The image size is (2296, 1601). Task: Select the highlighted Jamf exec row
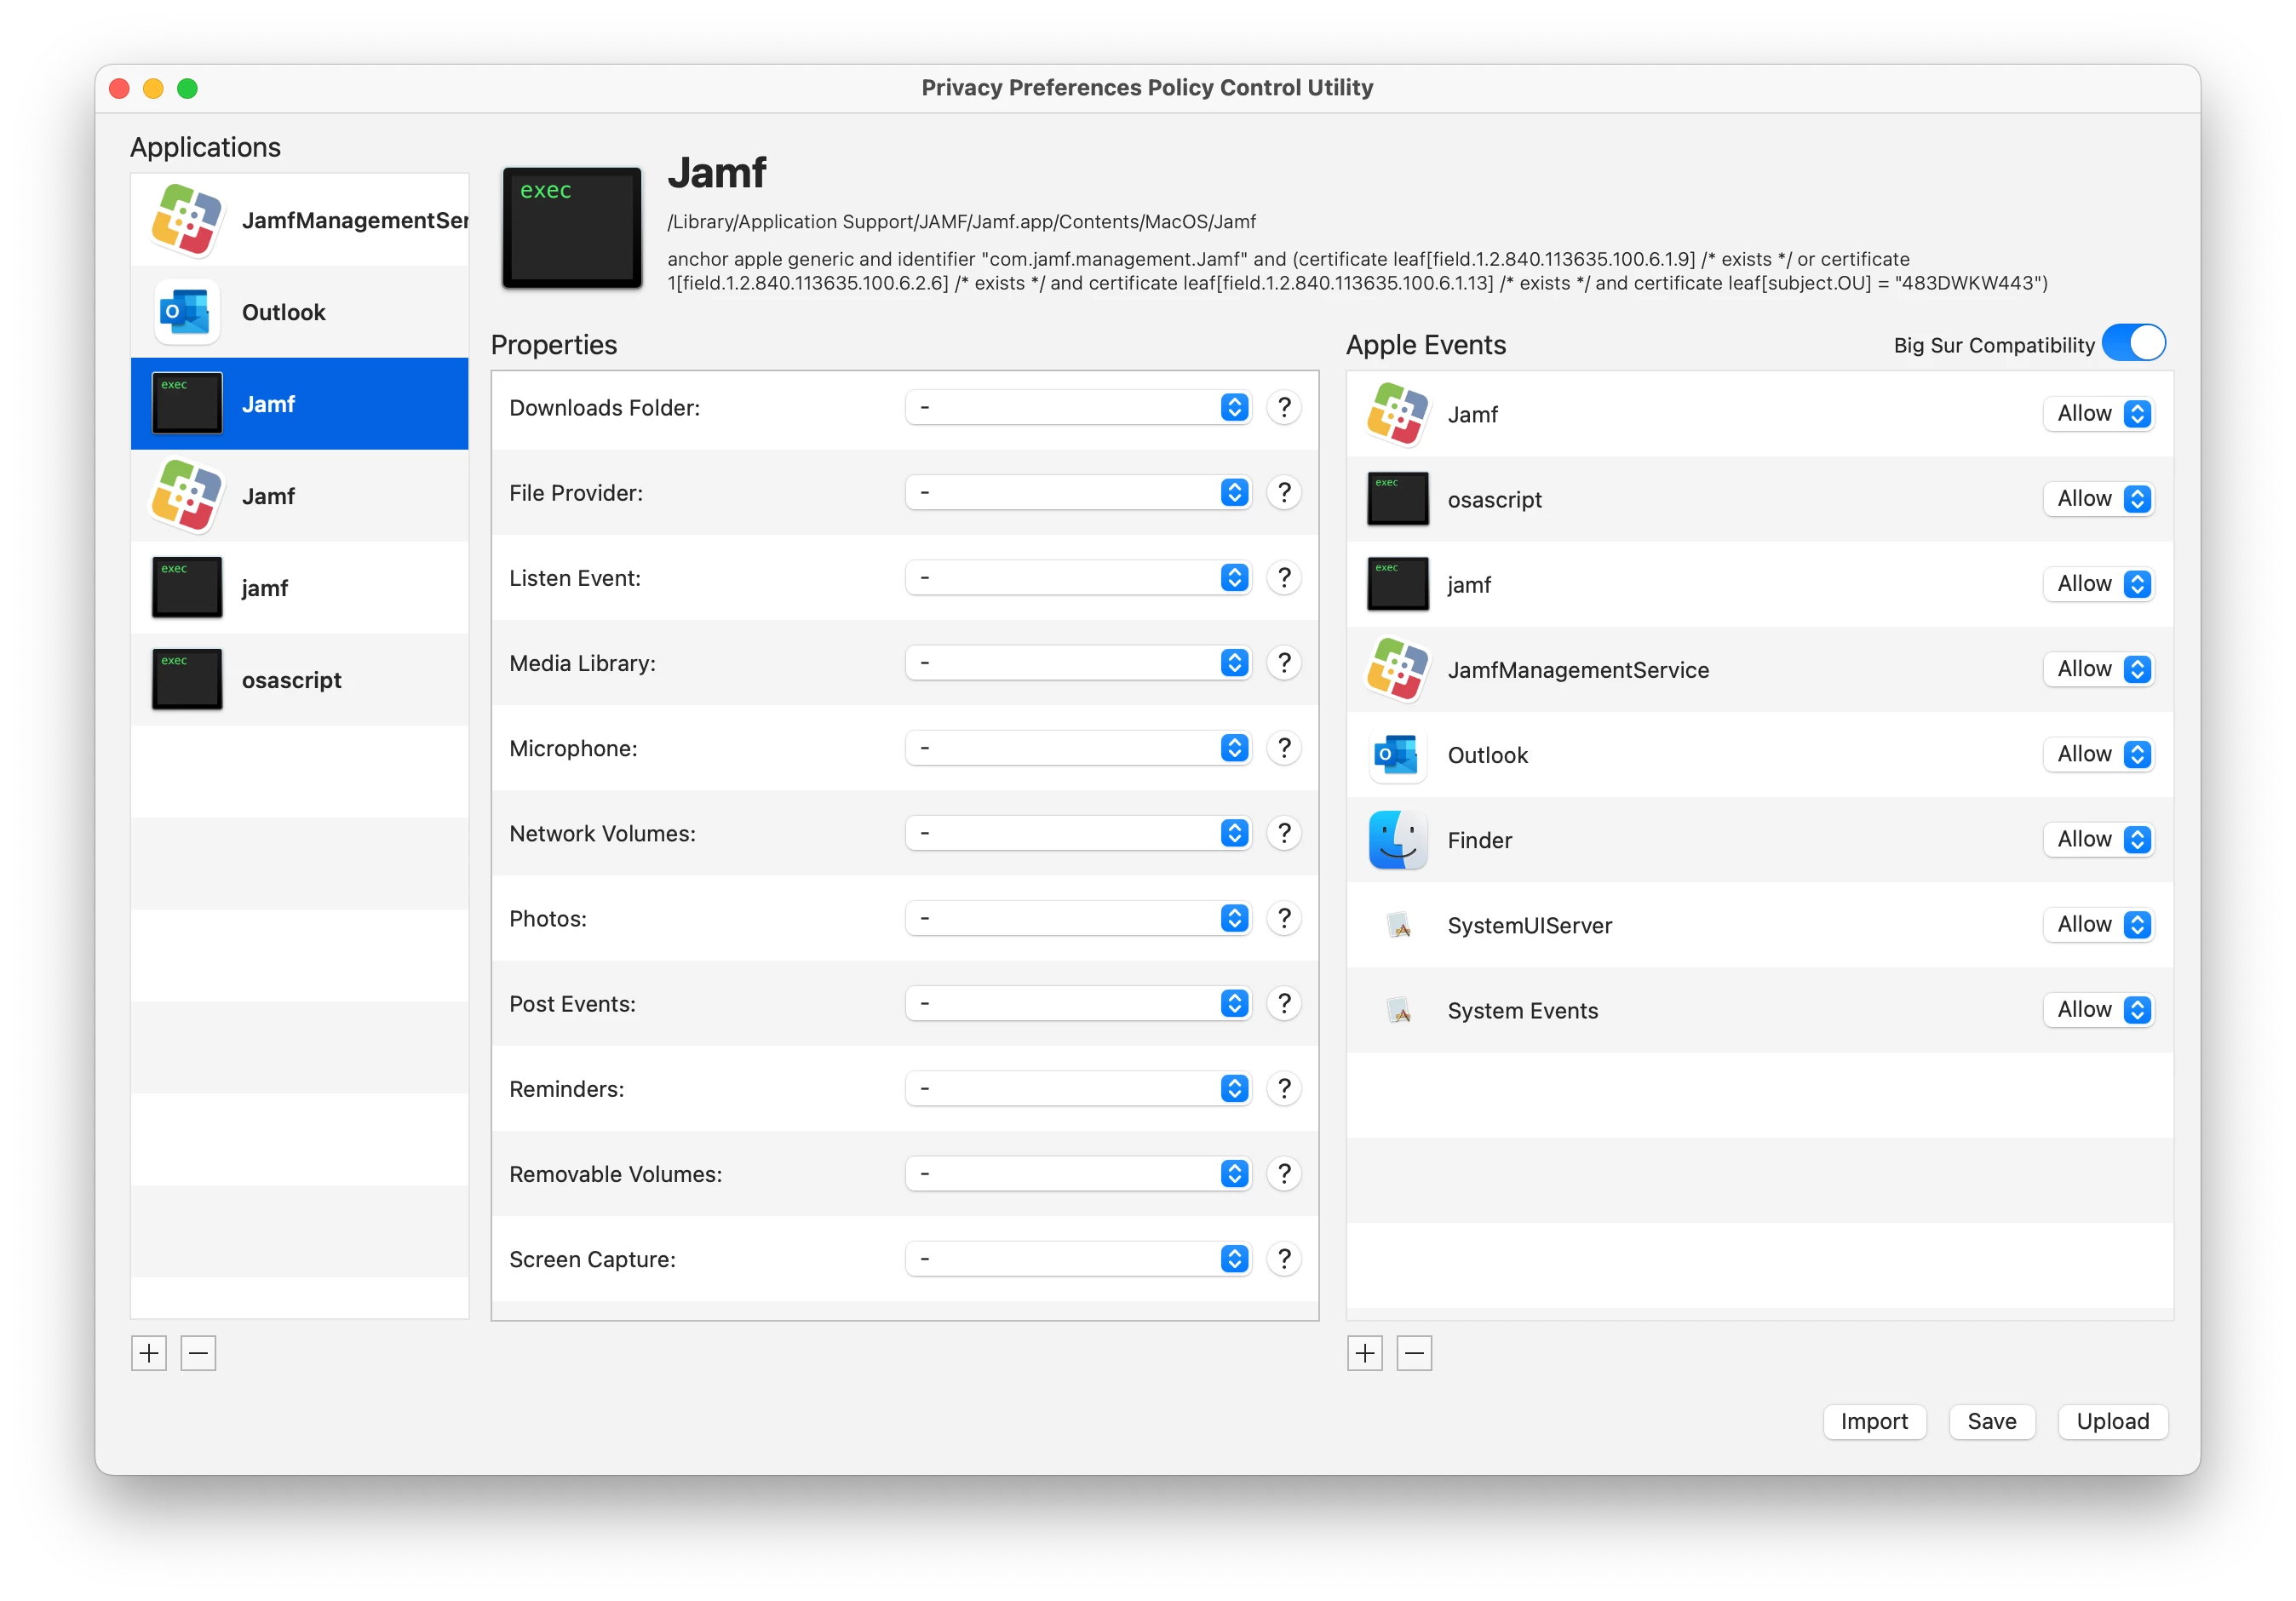point(299,404)
